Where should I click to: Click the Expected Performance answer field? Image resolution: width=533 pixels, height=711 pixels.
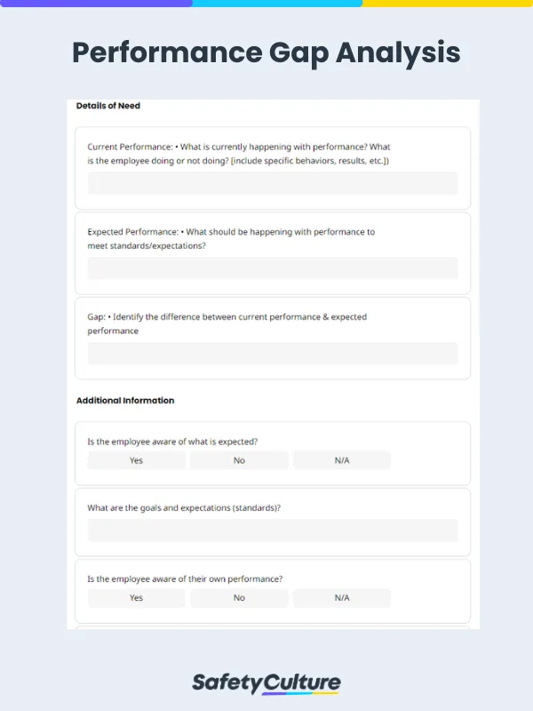point(273,268)
